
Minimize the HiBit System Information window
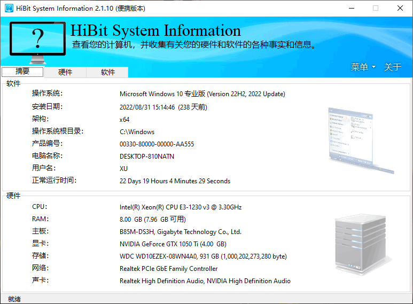pyautogui.click(x=352, y=8)
